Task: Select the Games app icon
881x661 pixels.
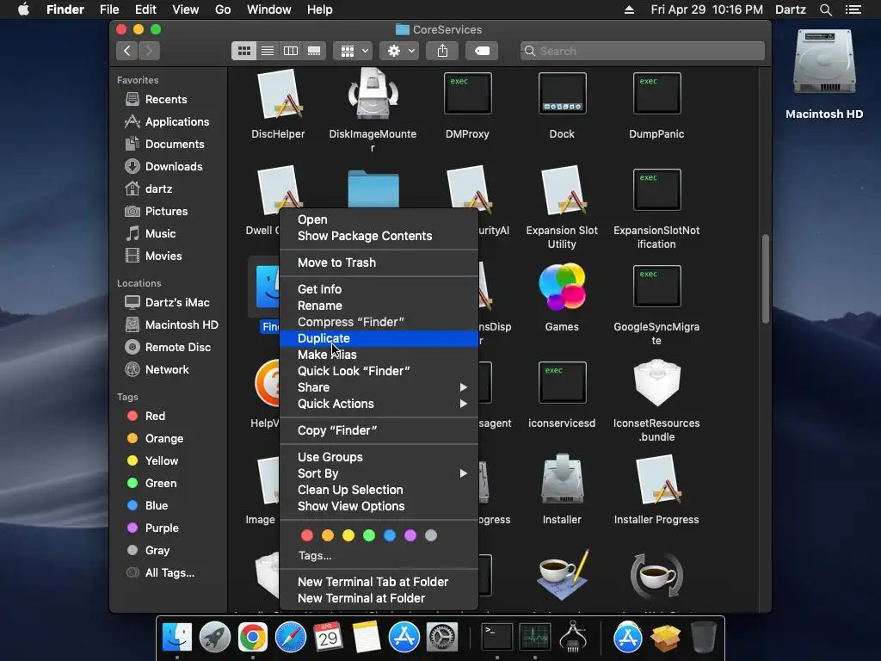Action: (x=562, y=287)
